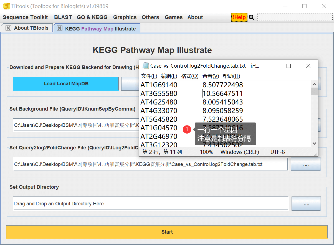Open Notepad 编辑(E) menu
This screenshot has height=245, width=334.
(169, 76)
